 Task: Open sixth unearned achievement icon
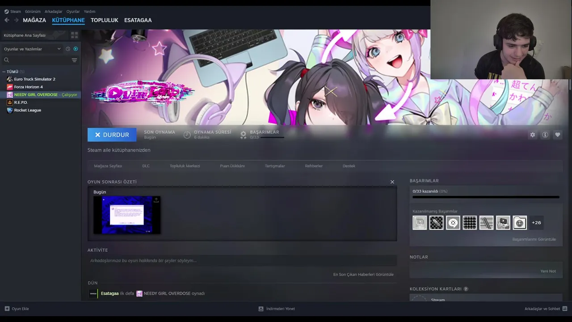(503, 223)
